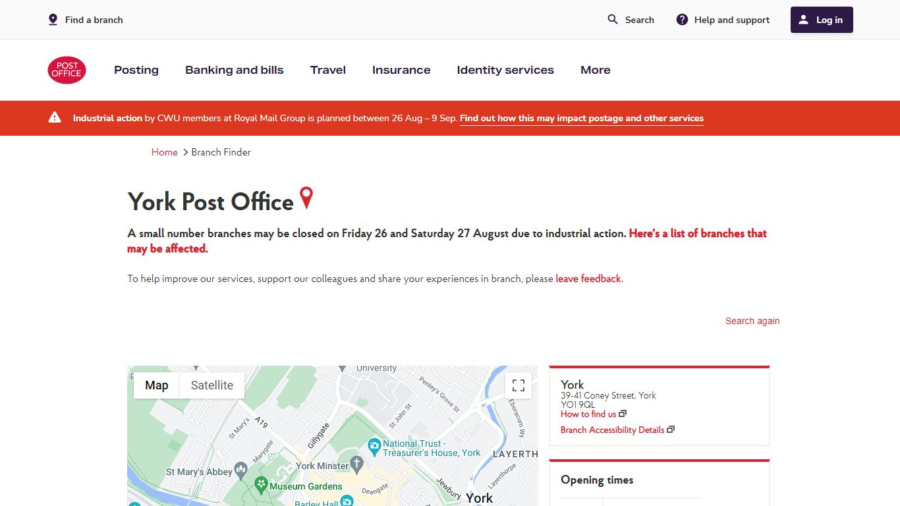
Task: Click the Log in button
Action: coord(822,20)
